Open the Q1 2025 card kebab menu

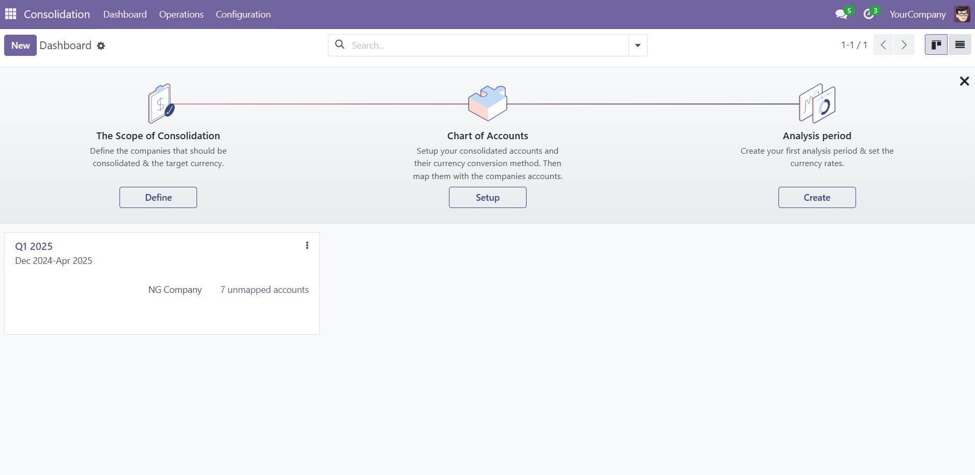(307, 245)
